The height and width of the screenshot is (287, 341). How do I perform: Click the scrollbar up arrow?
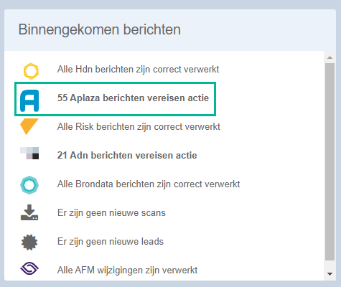coord(330,57)
